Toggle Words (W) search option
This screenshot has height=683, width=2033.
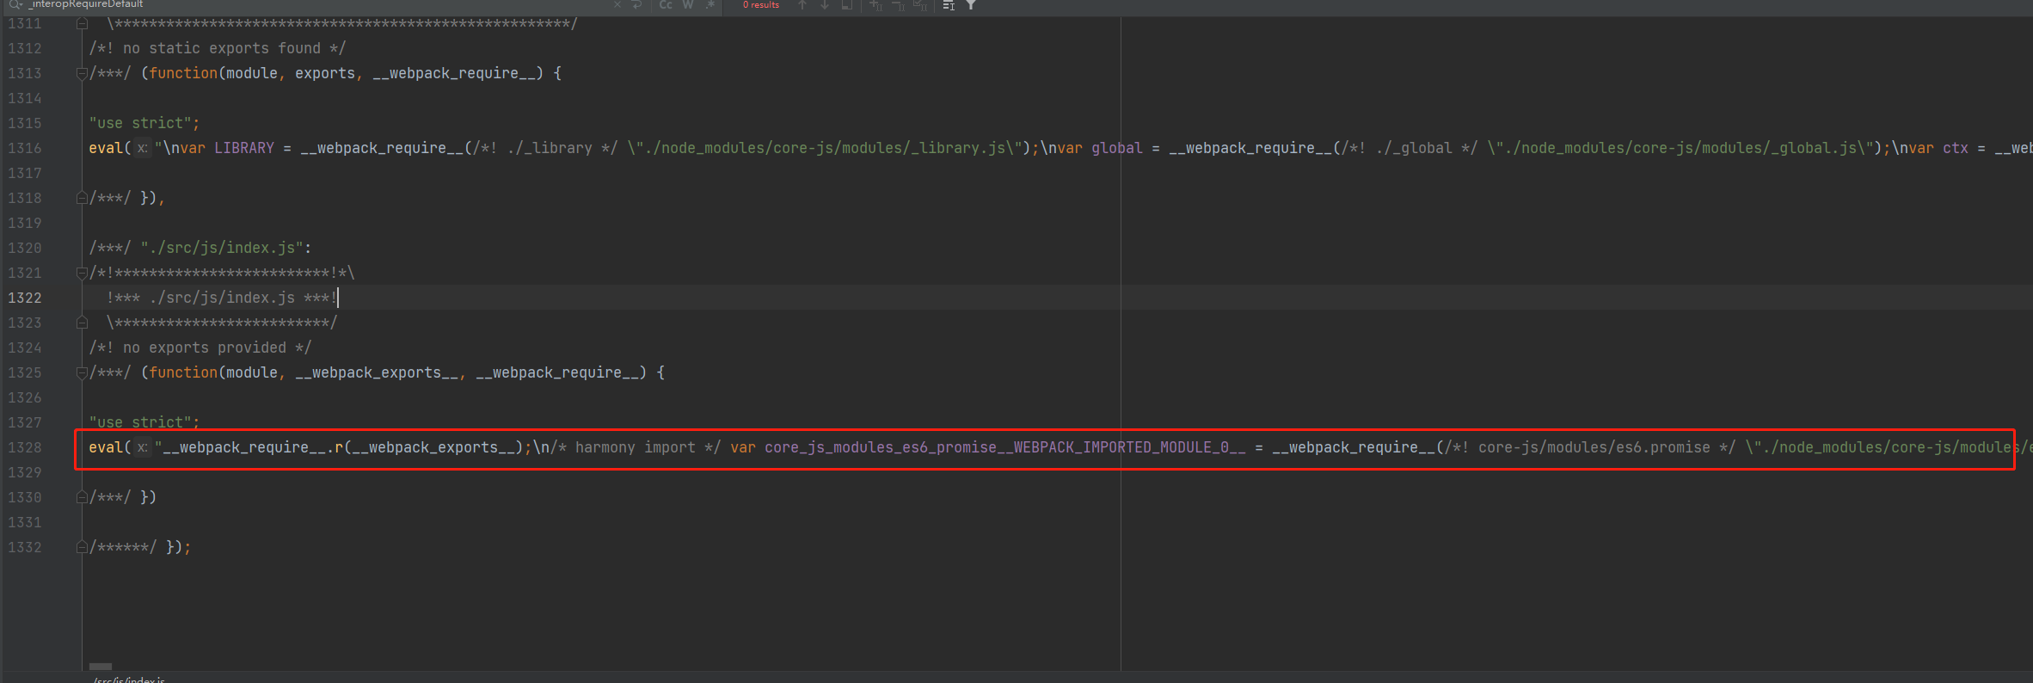(x=688, y=4)
